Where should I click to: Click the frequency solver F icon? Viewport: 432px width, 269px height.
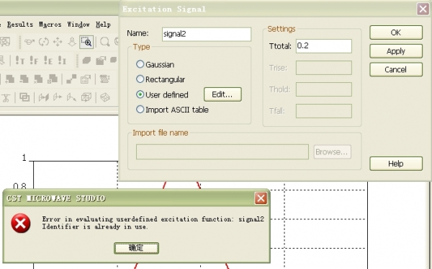pyautogui.click(x=34, y=60)
